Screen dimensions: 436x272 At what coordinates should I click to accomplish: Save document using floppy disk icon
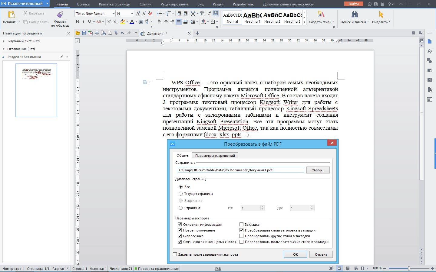click(84, 33)
